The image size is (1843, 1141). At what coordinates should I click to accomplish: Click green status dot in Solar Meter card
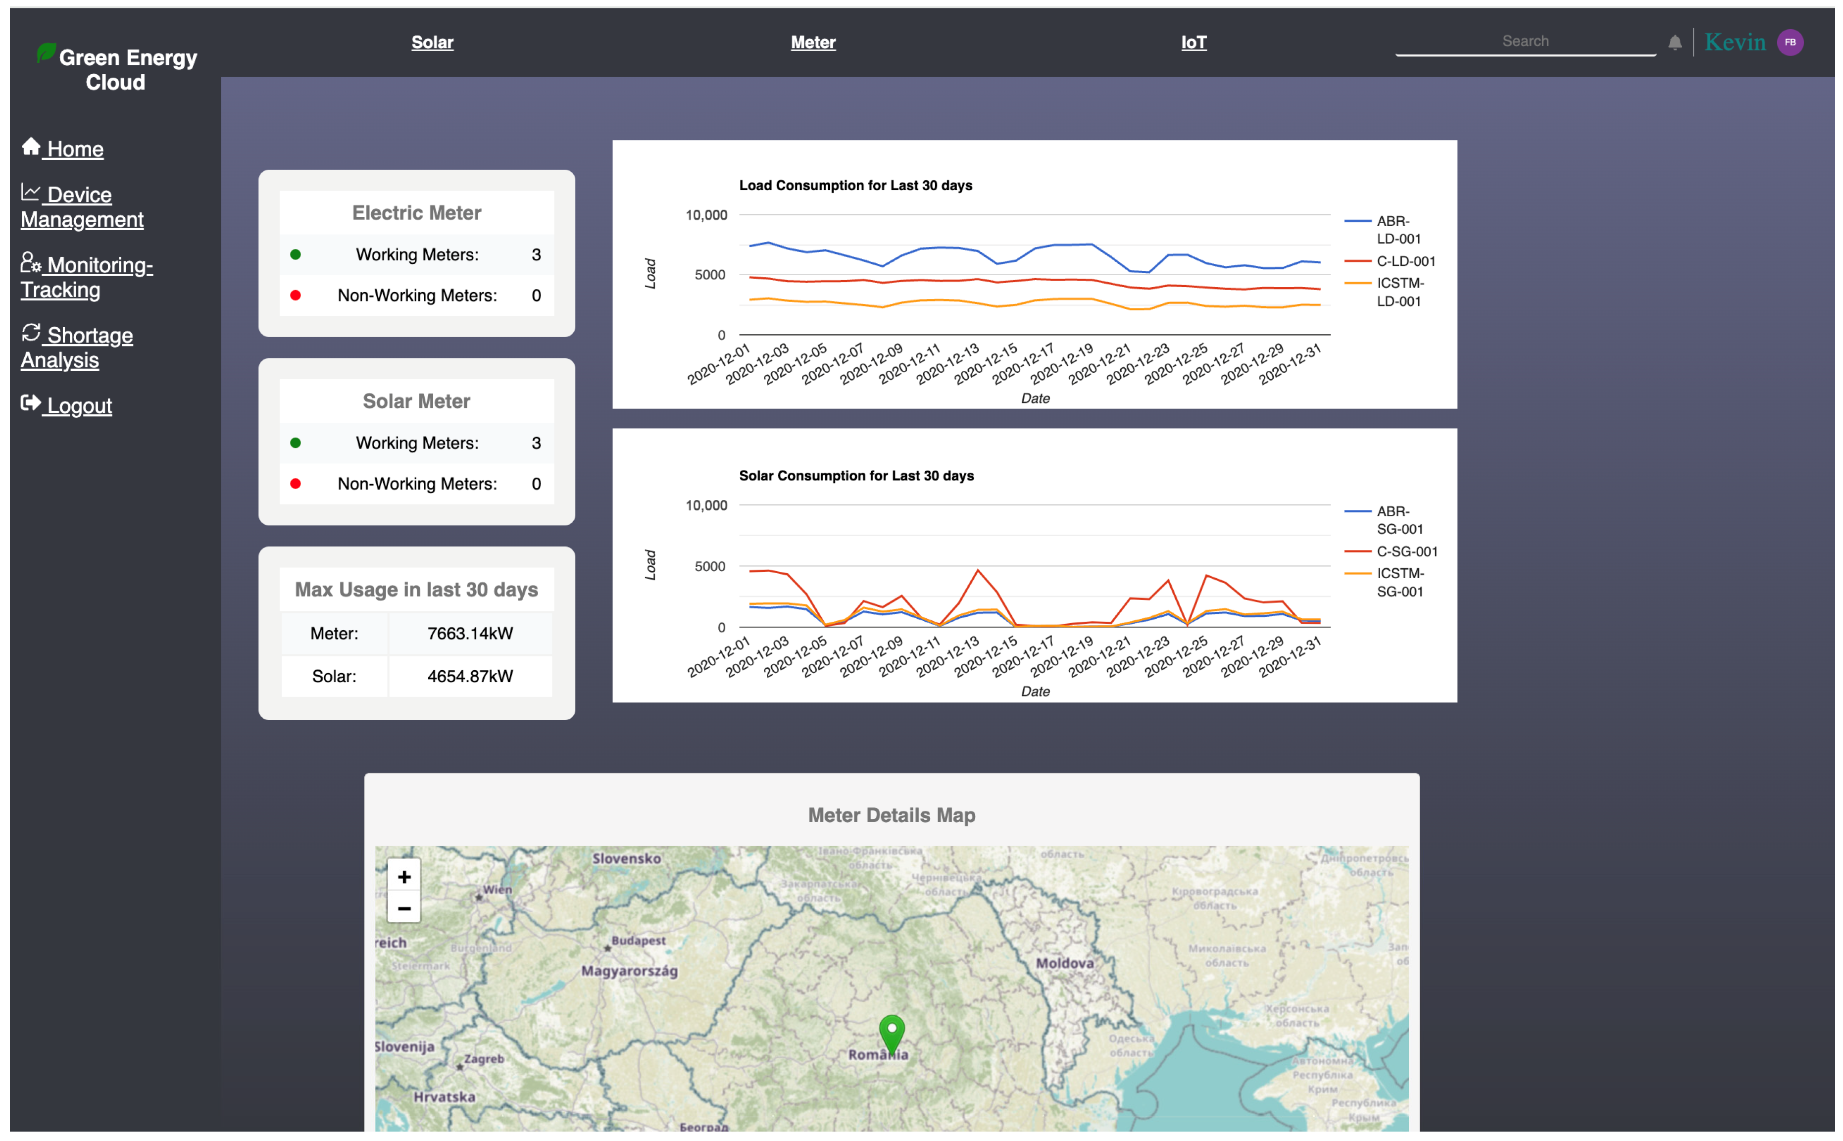pos(296,443)
